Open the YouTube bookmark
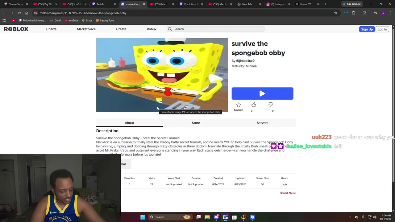The height and width of the screenshot is (222, 395). (x=71, y=20)
